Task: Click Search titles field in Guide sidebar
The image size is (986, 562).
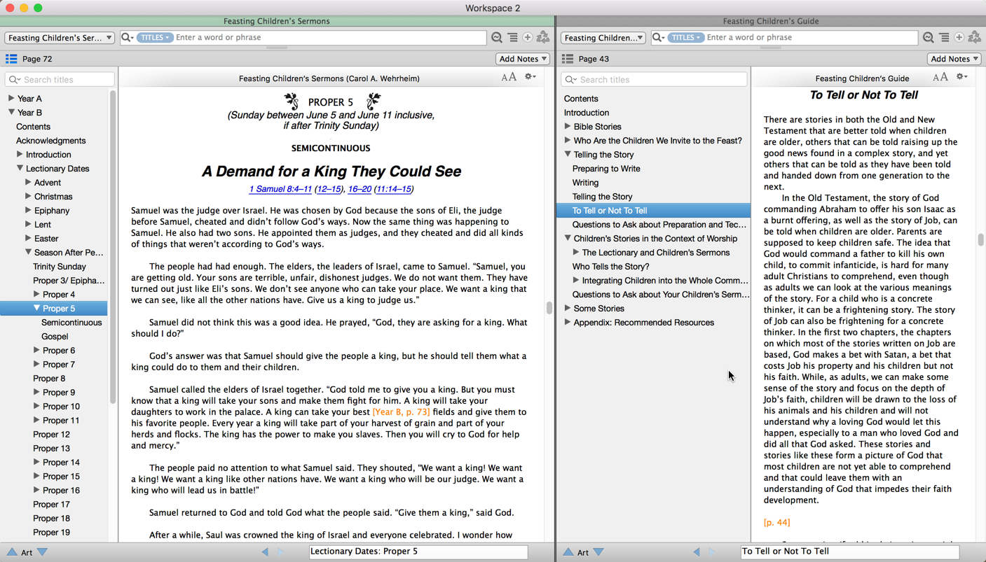Action: point(655,80)
